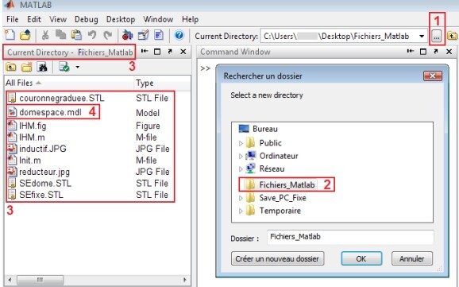The width and height of the screenshot is (459, 287).
Task: Redo the action via toolbar
Action: point(108,36)
